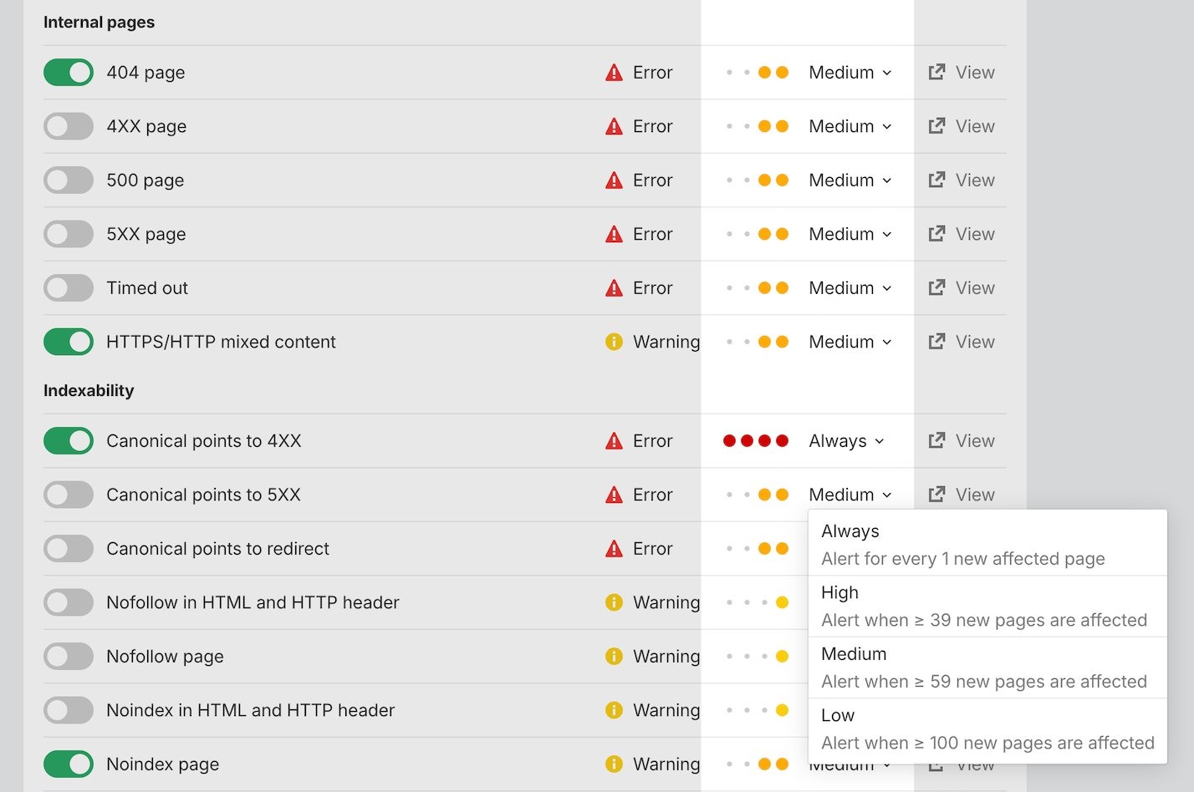Viewport: 1194px width, 792px height.
Task: Click the external link icon for 500 page
Action: tap(936, 180)
